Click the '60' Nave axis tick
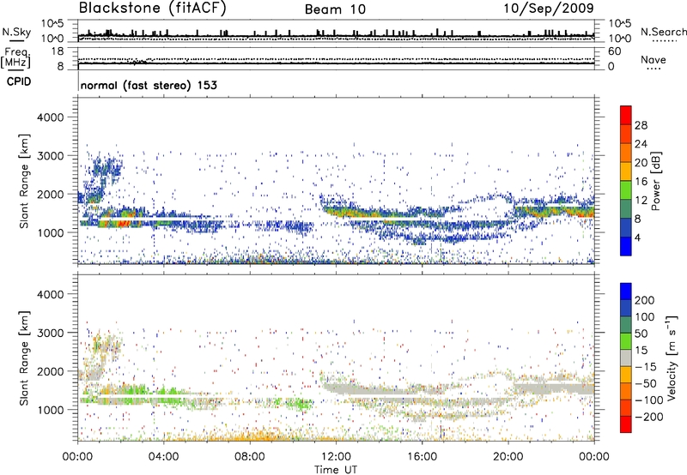 [x=614, y=51]
